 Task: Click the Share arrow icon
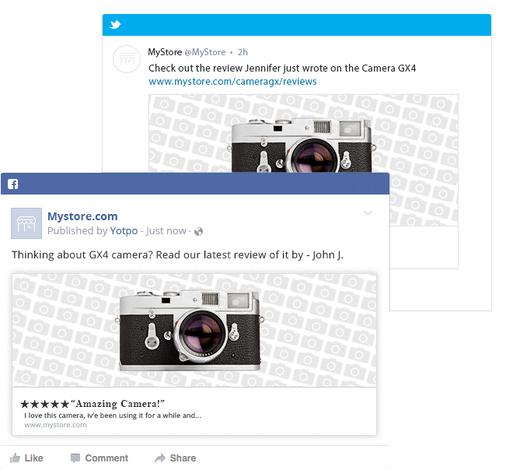(159, 458)
